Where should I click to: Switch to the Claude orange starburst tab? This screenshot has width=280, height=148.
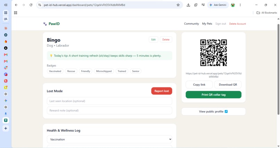click(x=6, y=28)
